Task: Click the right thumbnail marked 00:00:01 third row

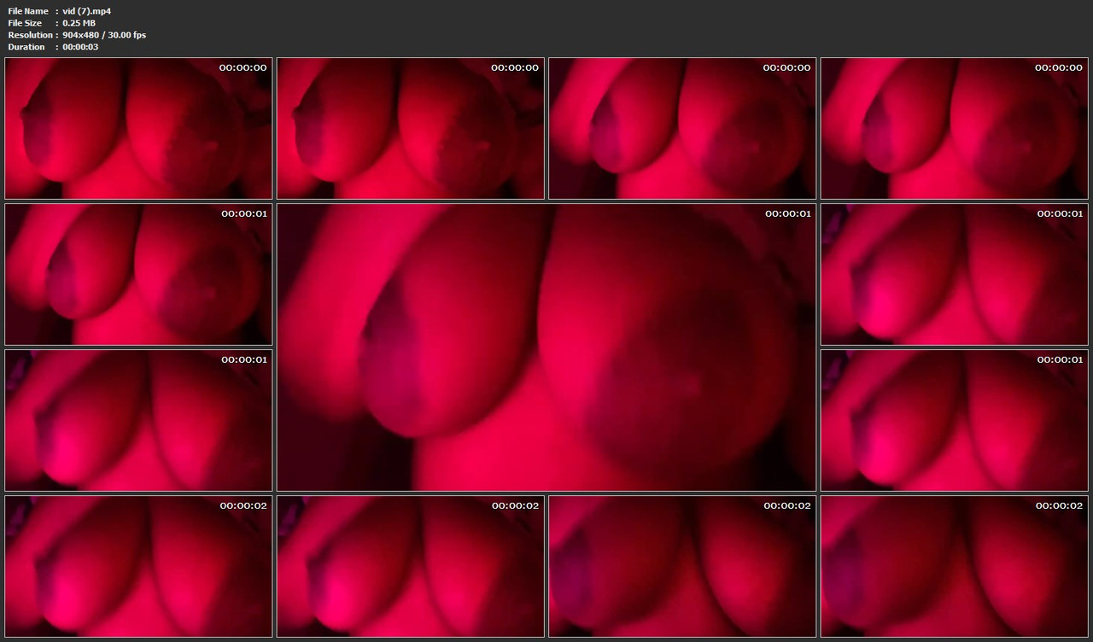Action: pos(954,419)
